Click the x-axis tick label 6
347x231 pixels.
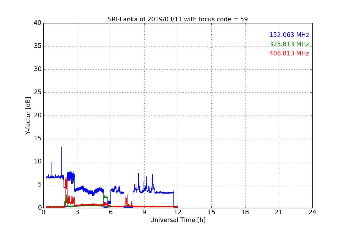pos(110,212)
